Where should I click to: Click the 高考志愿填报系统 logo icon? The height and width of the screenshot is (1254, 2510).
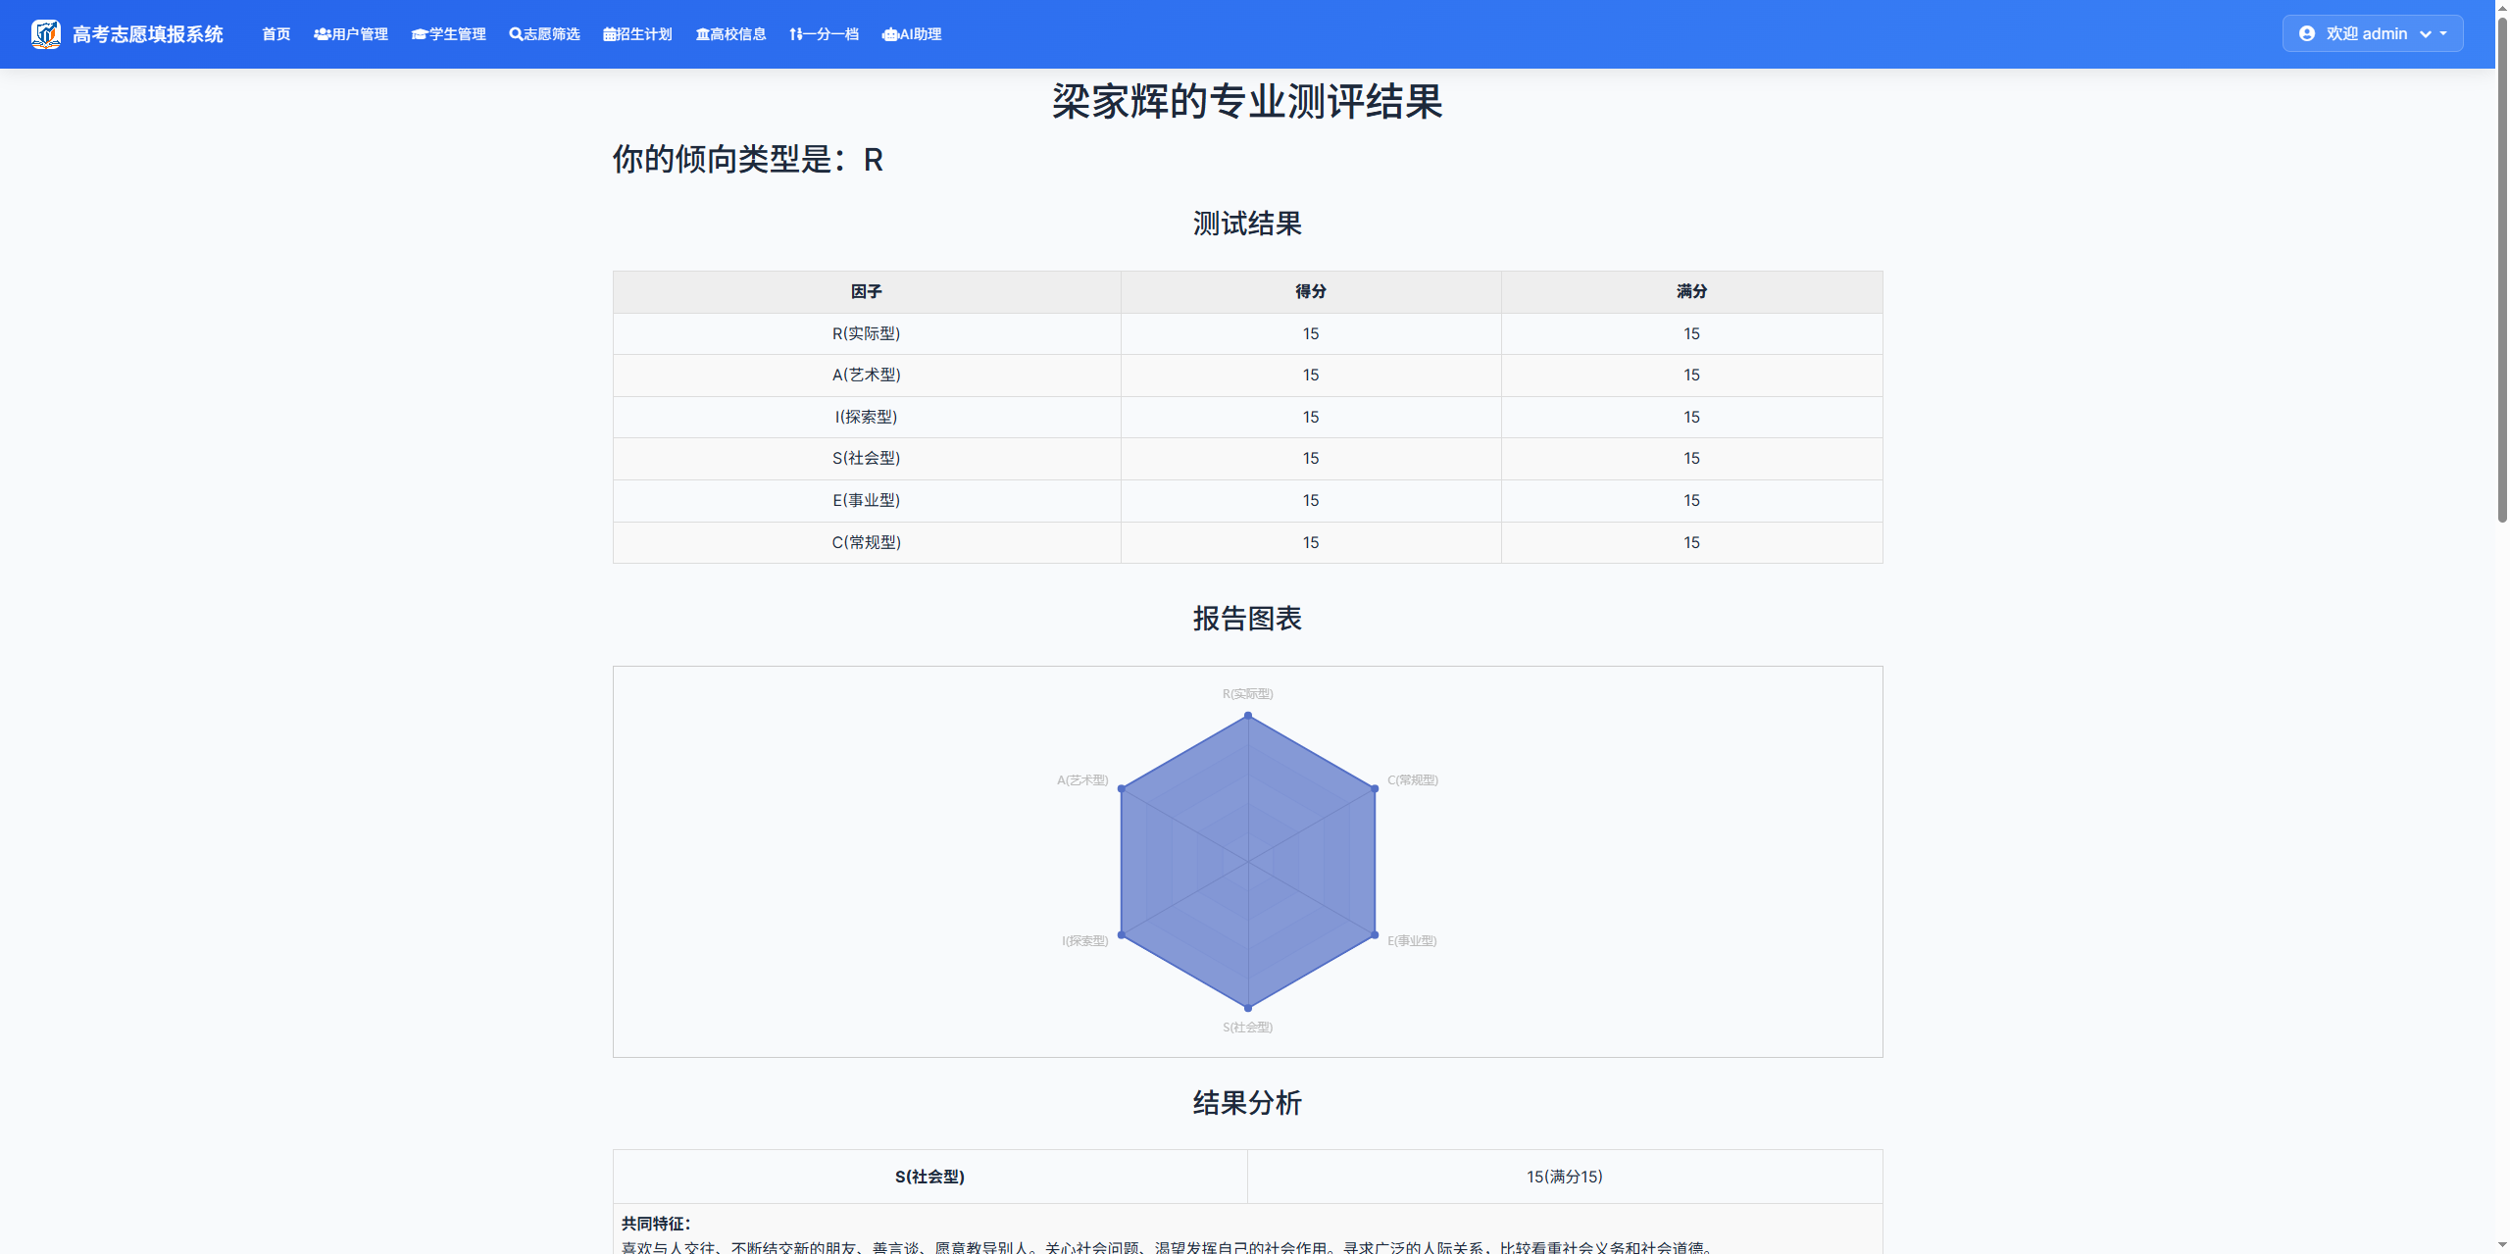click(45, 34)
